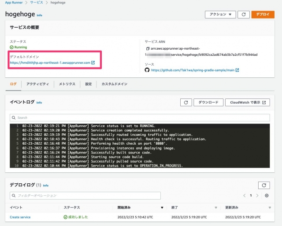Click the ダウンロード button
282x226 pixels.
[208, 102]
